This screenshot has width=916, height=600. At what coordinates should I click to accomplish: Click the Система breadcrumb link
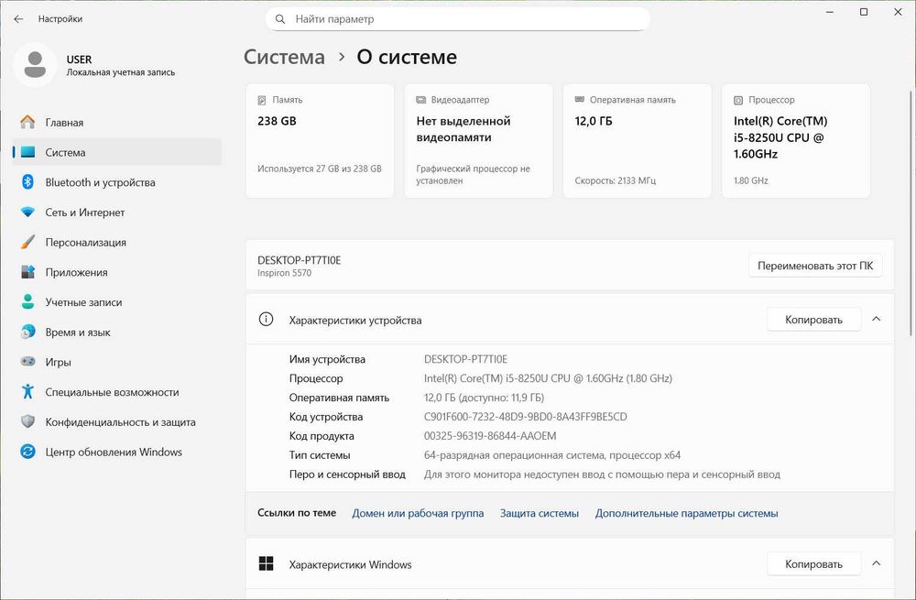coord(284,57)
